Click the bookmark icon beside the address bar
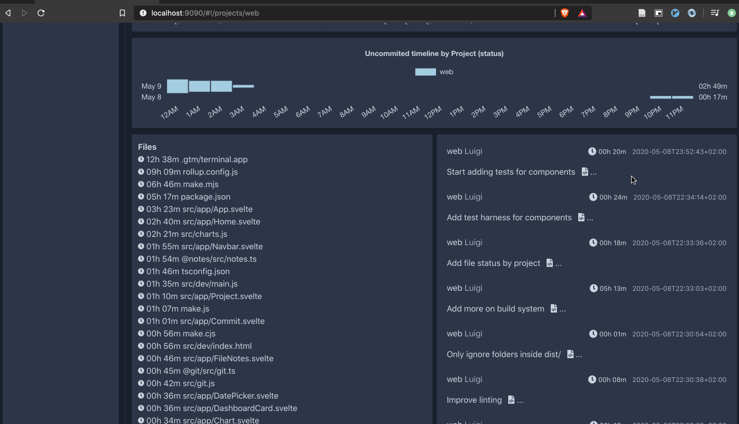The height and width of the screenshot is (424, 739). [x=122, y=12]
